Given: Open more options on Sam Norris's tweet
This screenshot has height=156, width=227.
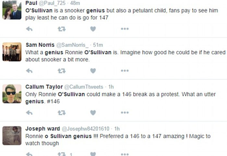Looking at the screenshot, I should tap(125, 71).
